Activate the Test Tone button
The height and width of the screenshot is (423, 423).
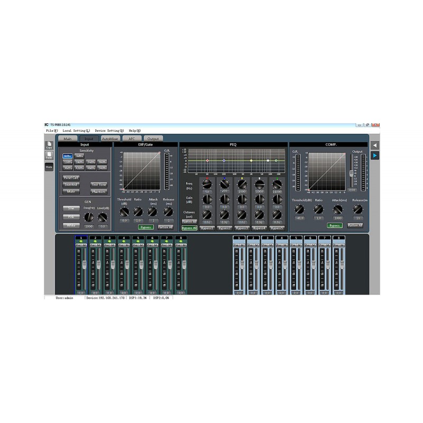point(99,185)
